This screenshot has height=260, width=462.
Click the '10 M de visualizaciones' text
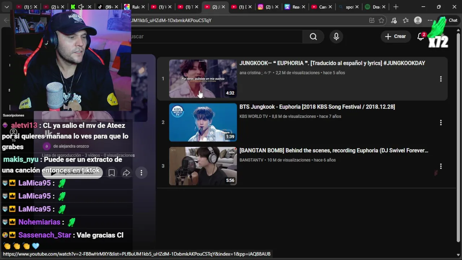click(289, 160)
